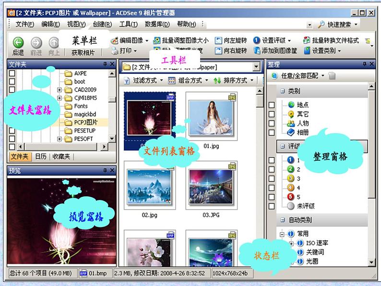The height and width of the screenshot is (286, 381).
Task: Switch to the Calendar (日历) tab
Action: [x=41, y=156]
